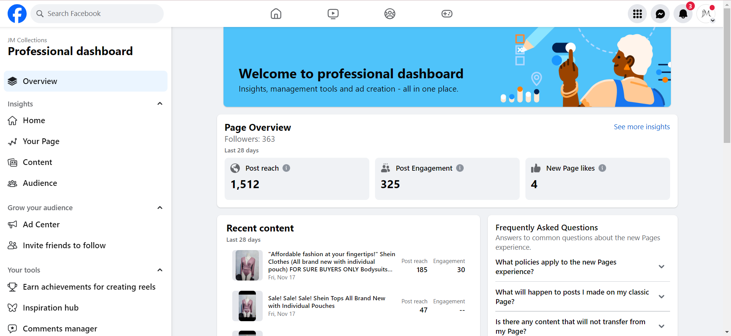This screenshot has height=336, width=731.
Task: Open the Affordable fashion post thumbnail
Action: (x=247, y=265)
